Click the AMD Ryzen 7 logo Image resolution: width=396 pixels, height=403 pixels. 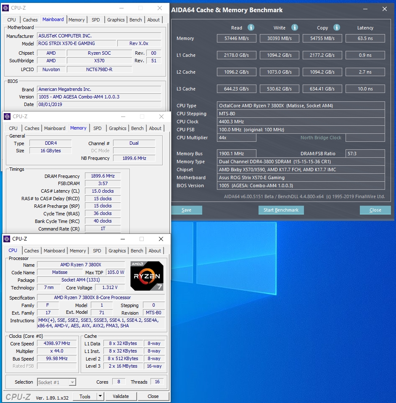[147, 276]
